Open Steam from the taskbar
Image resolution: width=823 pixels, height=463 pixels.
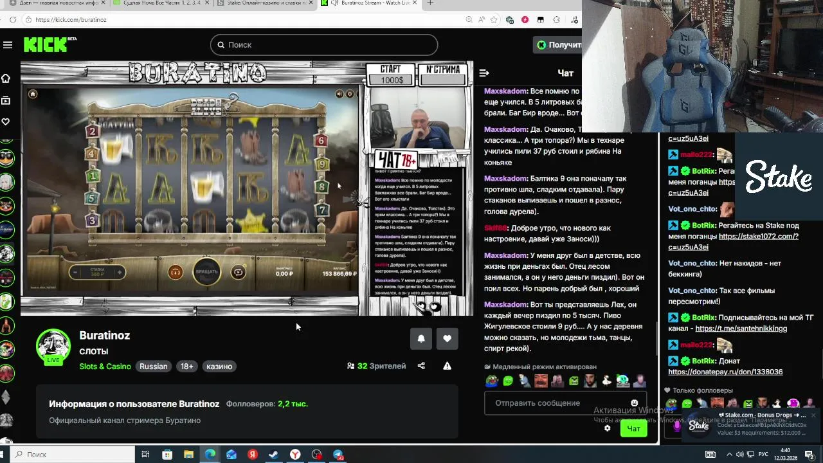(273, 455)
